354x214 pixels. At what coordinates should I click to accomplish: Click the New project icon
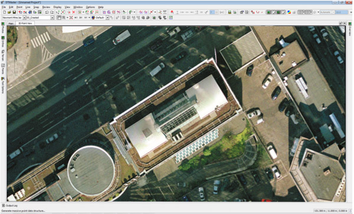point(4,12)
